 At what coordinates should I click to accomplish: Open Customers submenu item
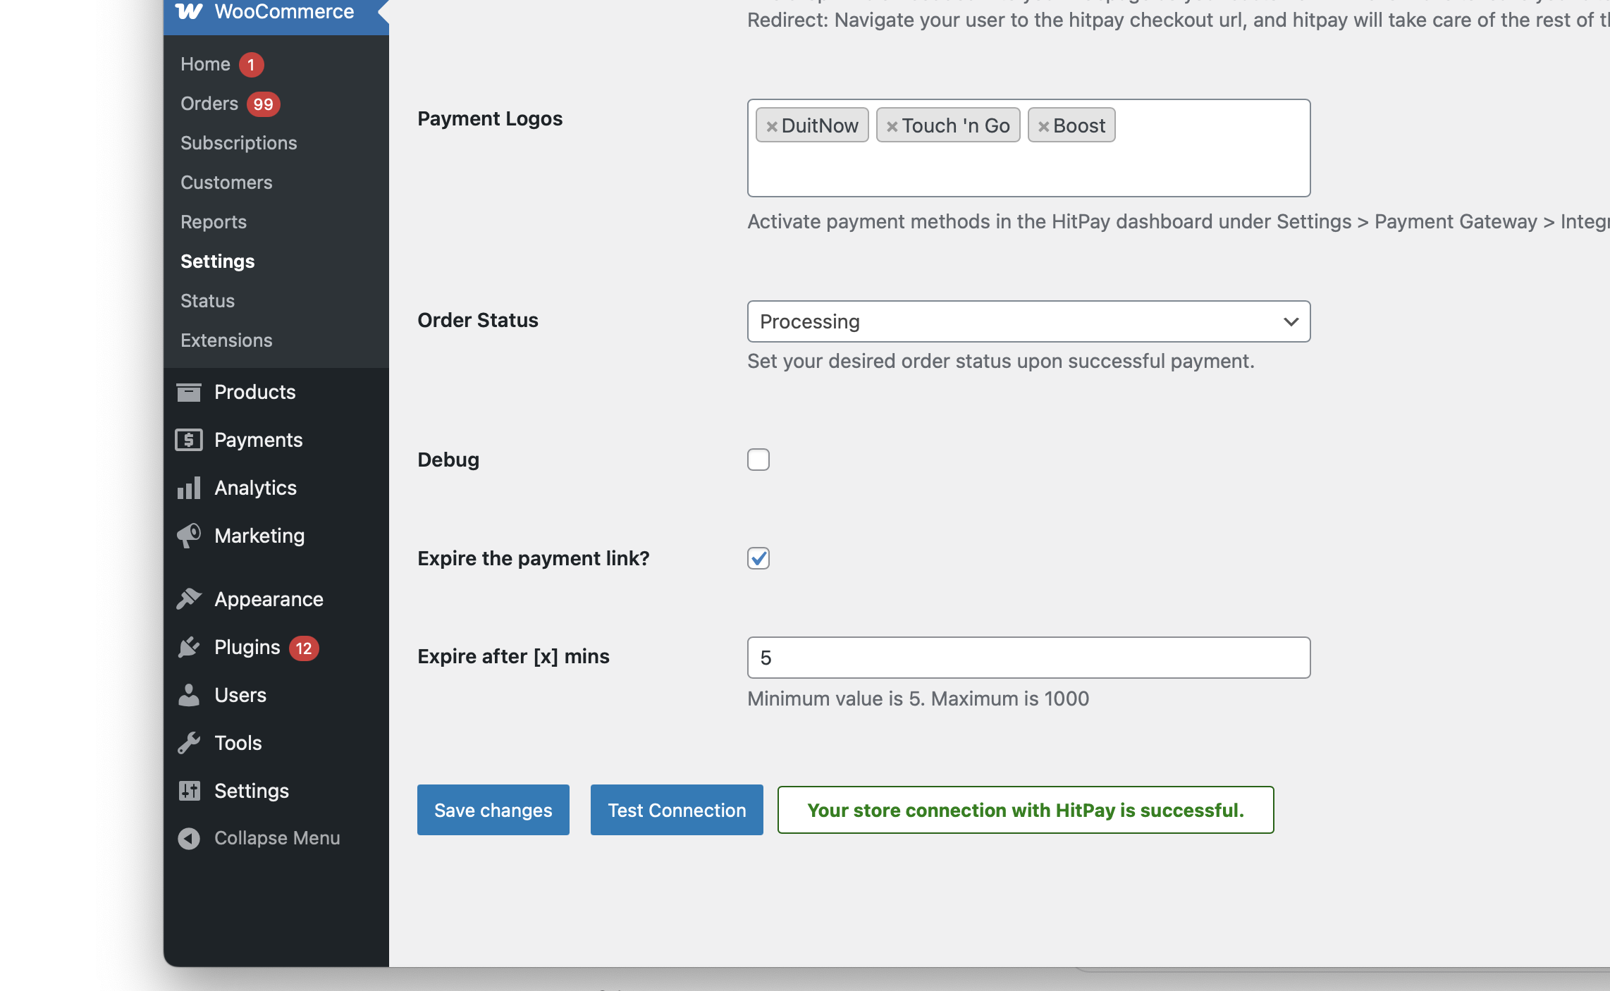pyautogui.click(x=226, y=183)
